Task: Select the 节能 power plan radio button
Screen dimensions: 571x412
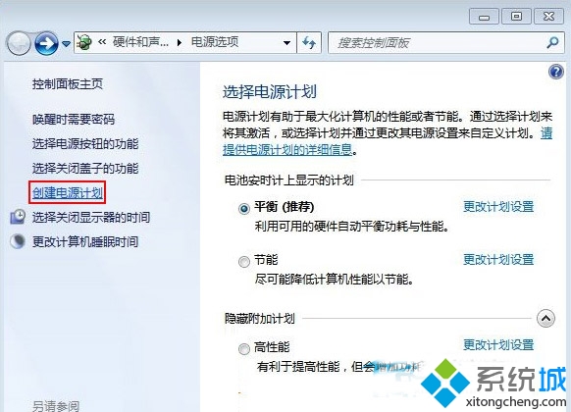Action: (x=244, y=262)
